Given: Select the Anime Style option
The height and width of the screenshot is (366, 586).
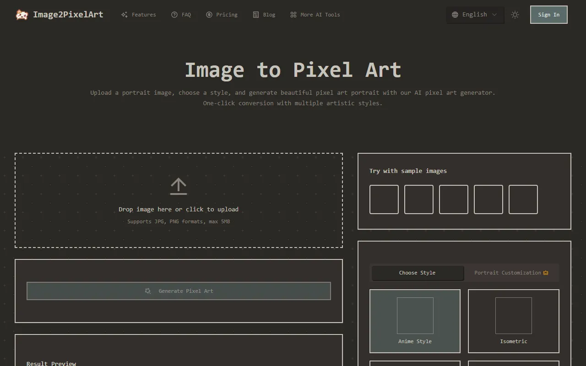Looking at the screenshot, I should tap(415, 321).
